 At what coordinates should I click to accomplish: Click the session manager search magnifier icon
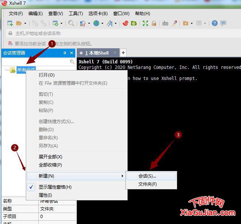coord(72,62)
